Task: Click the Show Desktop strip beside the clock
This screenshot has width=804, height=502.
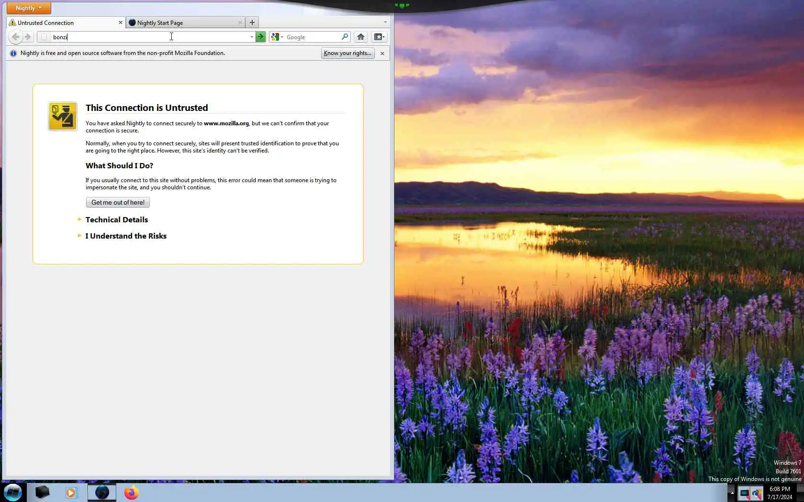Action: tap(800, 492)
